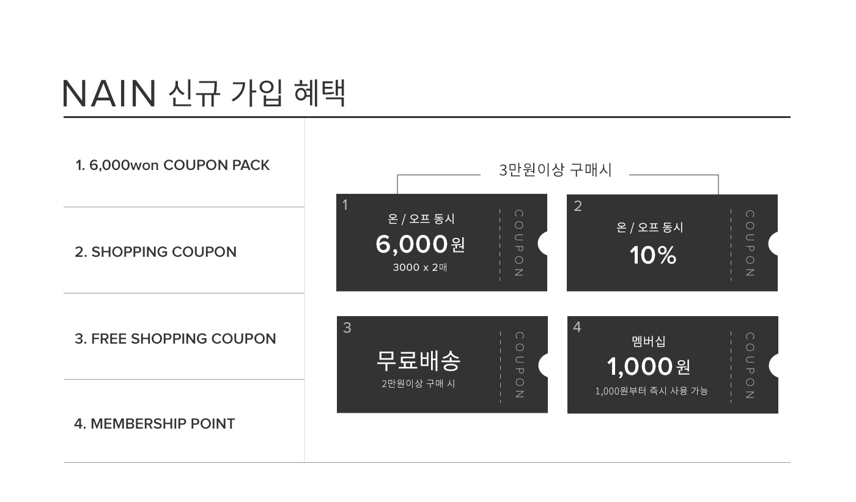Click vertical COUPON stub on coupon 1
Screen dimensions: 856x502
point(518,243)
